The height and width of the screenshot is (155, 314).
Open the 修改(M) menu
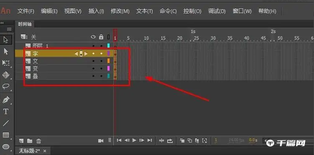click(120, 11)
